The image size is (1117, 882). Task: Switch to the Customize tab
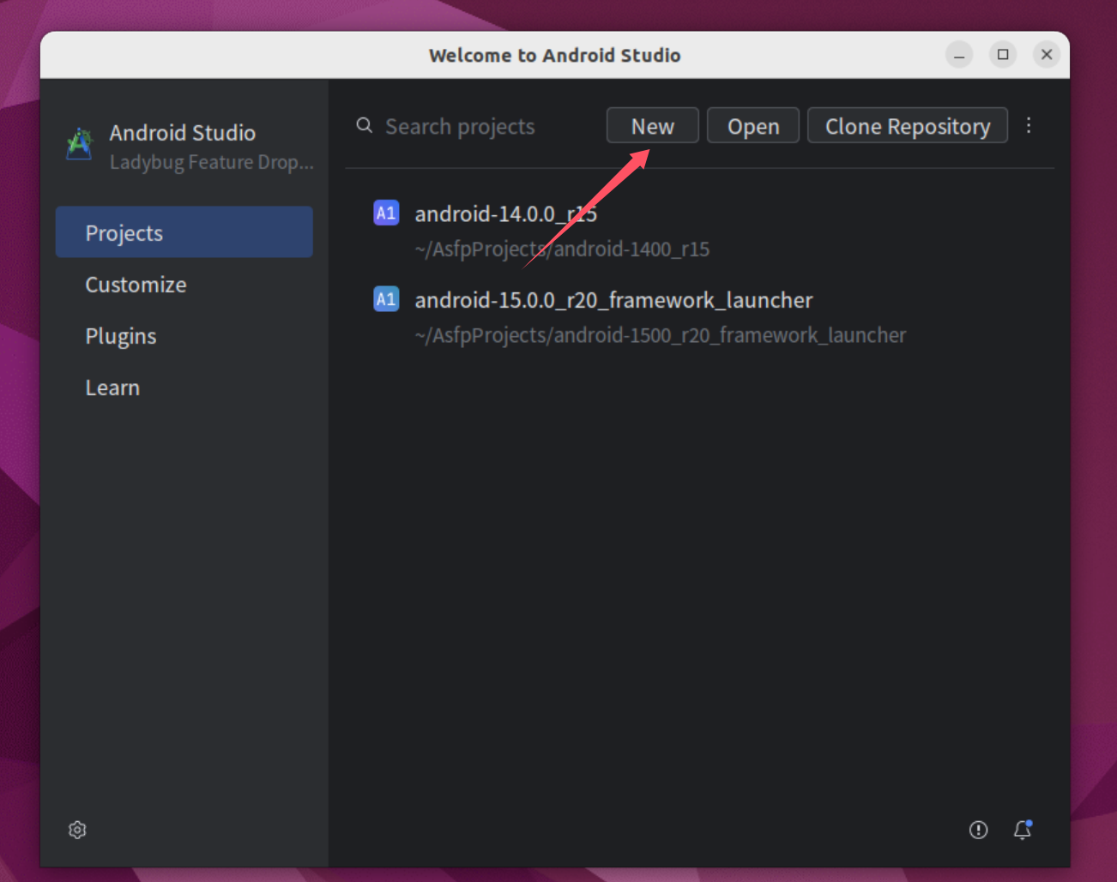136,285
